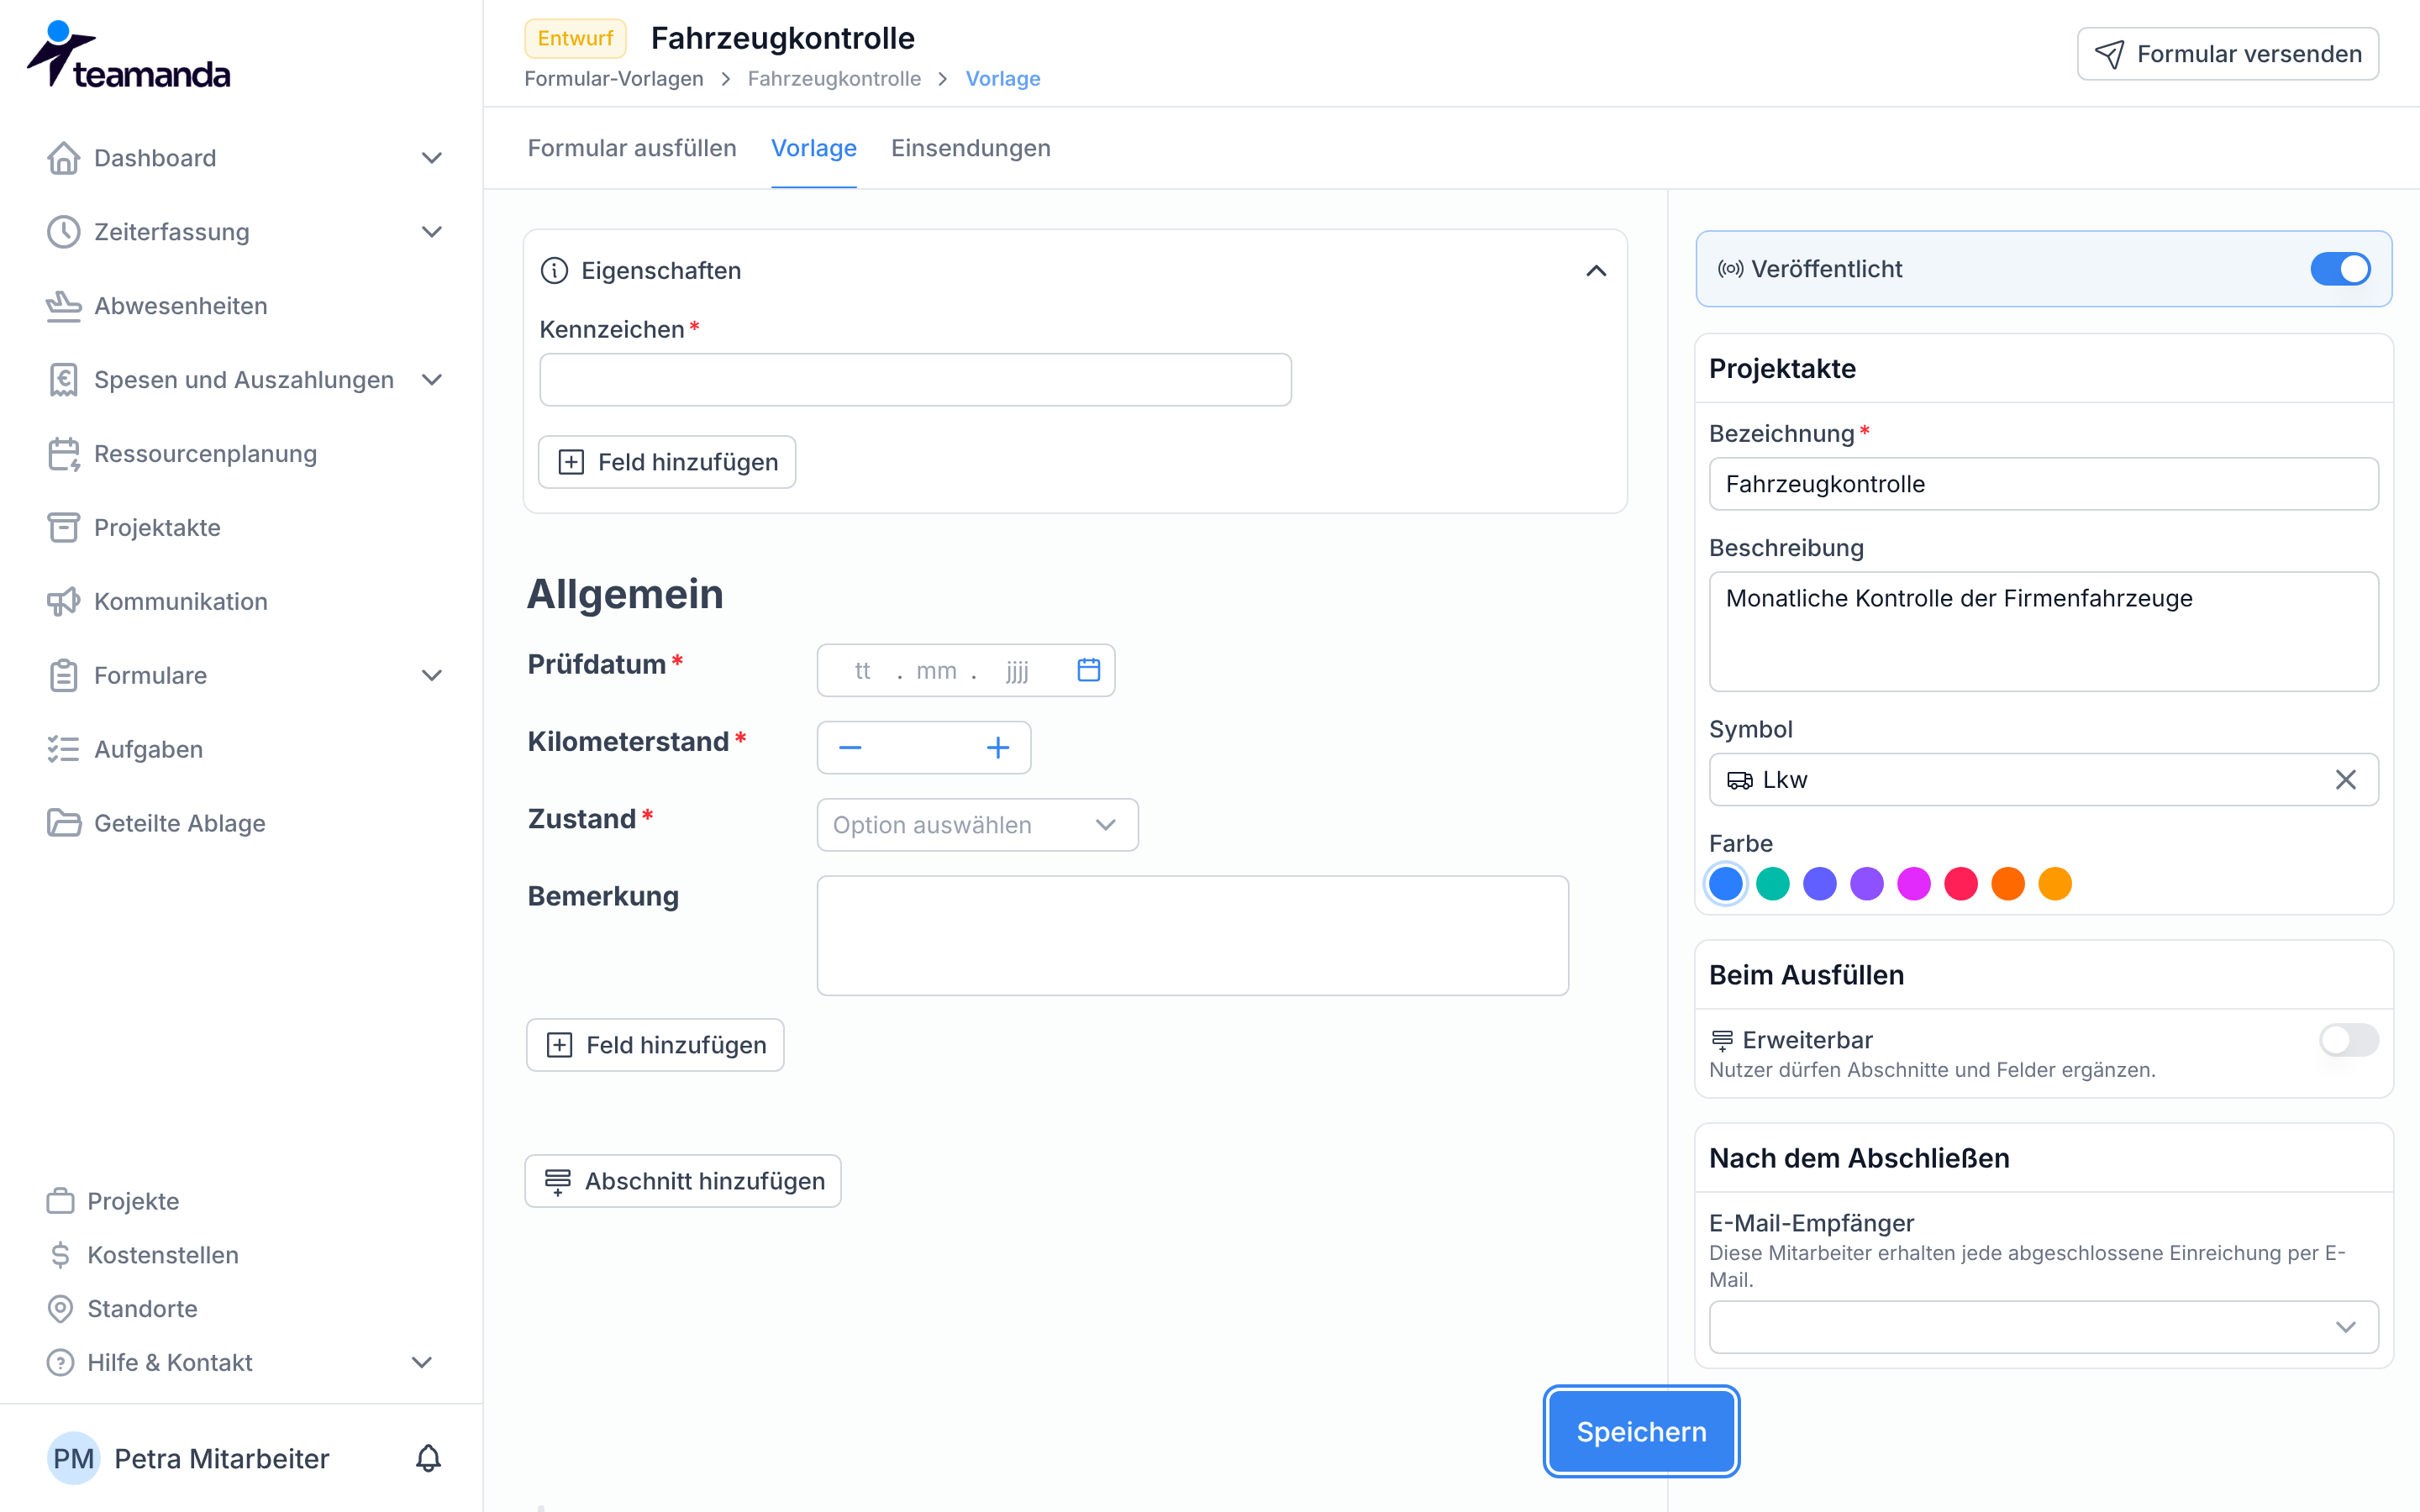Click the Ressourcenplanung calendar icon
The image size is (2420, 1512).
(64, 454)
